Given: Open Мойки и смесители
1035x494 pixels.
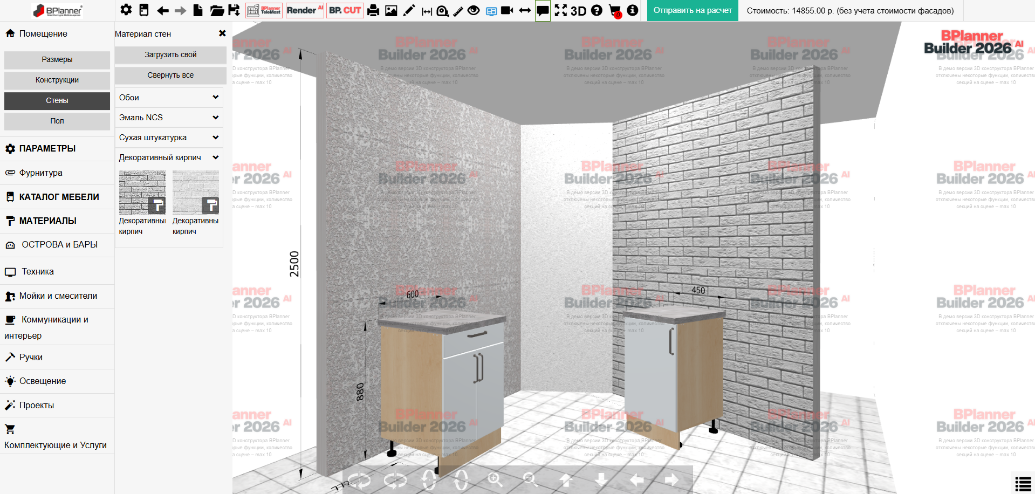Looking at the screenshot, I should click(57, 296).
